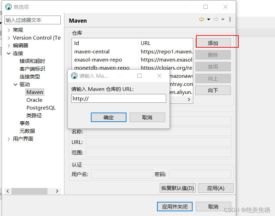Click 取消 in the URL dialog
The width and height of the screenshot is (275, 216).
click(147, 117)
